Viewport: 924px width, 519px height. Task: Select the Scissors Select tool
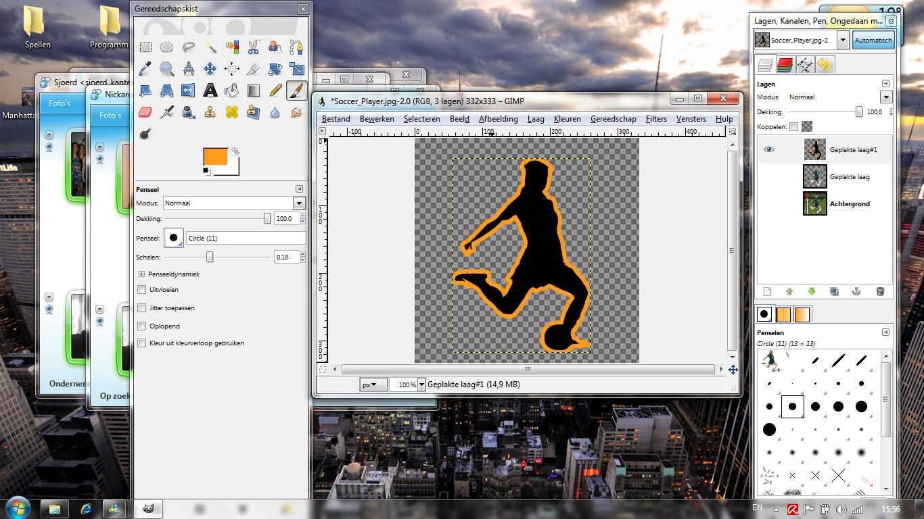(x=254, y=47)
